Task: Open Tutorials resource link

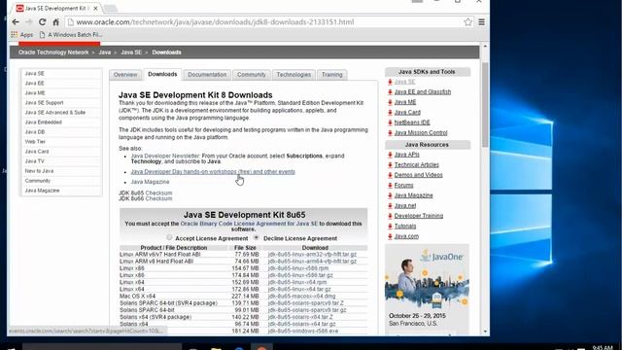Action: [405, 227]
